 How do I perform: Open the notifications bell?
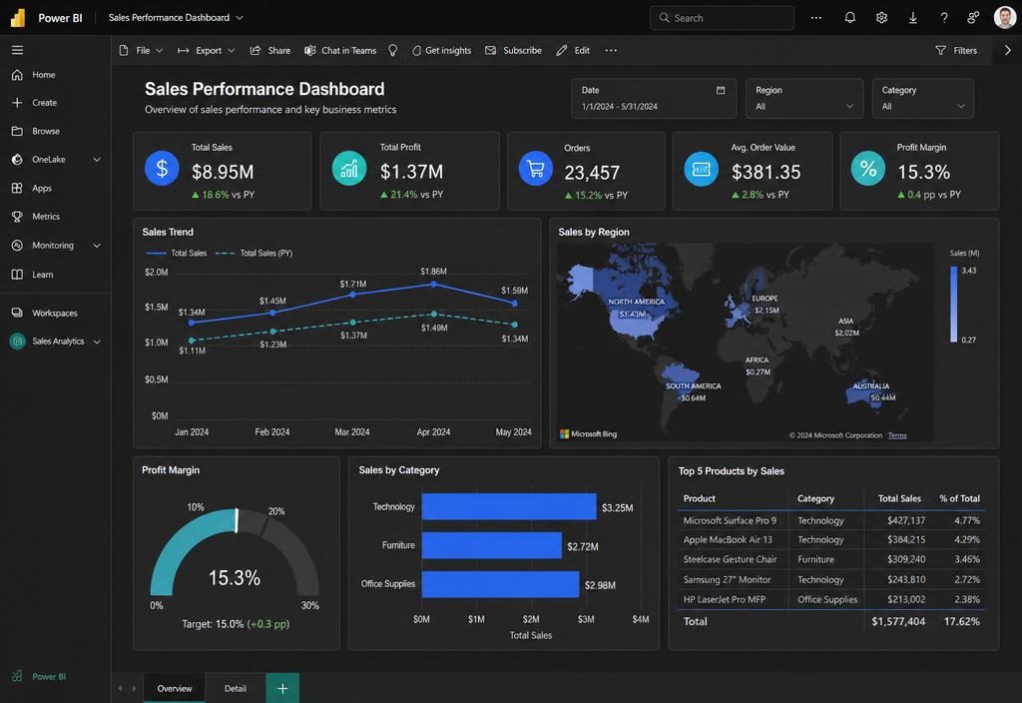pyautogui.click(x=850, y=18)
